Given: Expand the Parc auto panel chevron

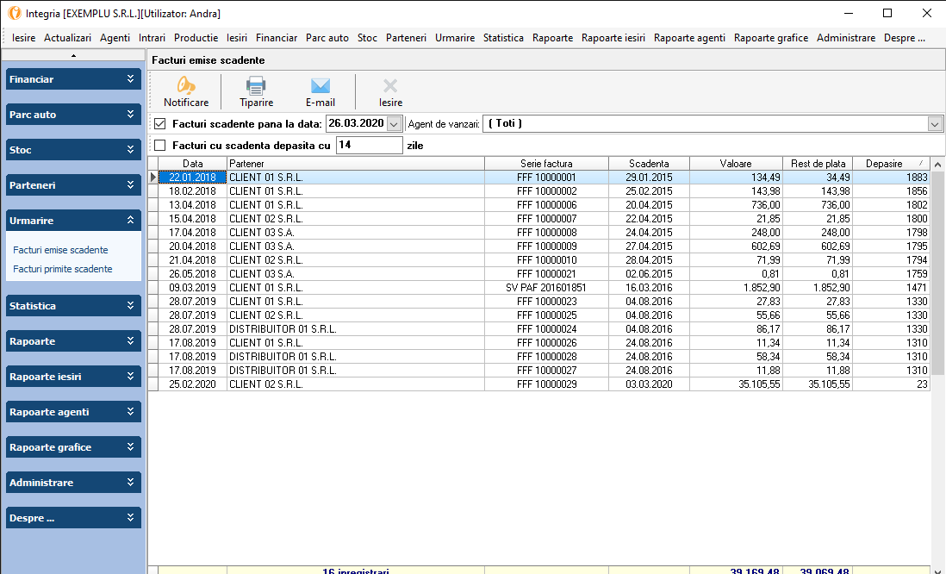Looking at the screenshot, I should 131,115.
